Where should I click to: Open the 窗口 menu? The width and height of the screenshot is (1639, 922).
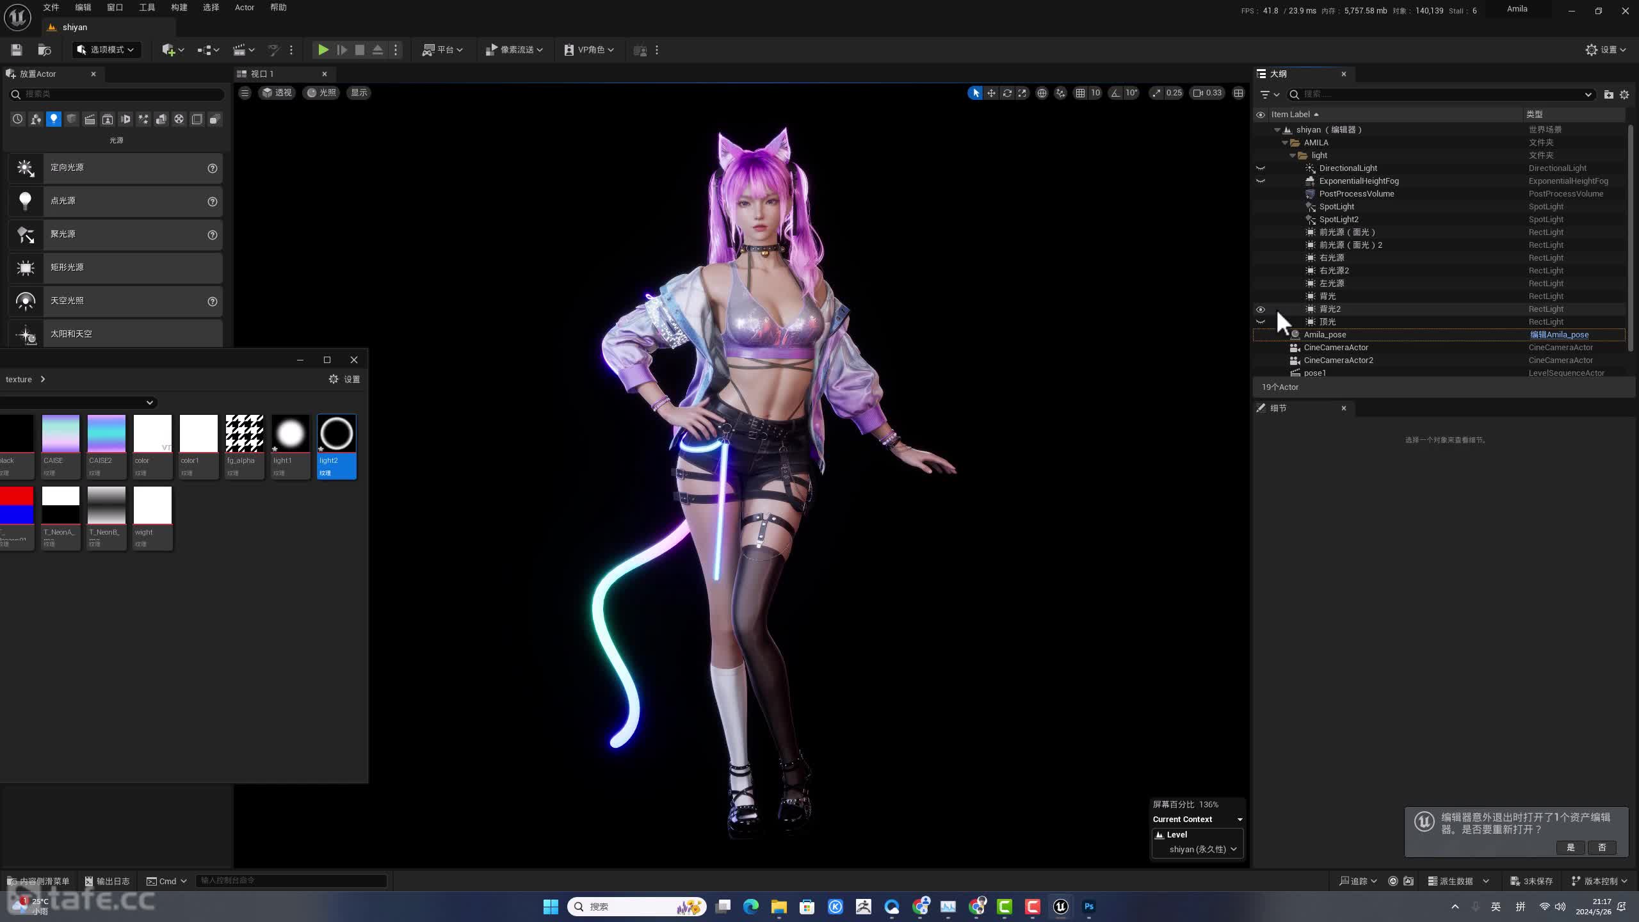[x=115, y=8]
